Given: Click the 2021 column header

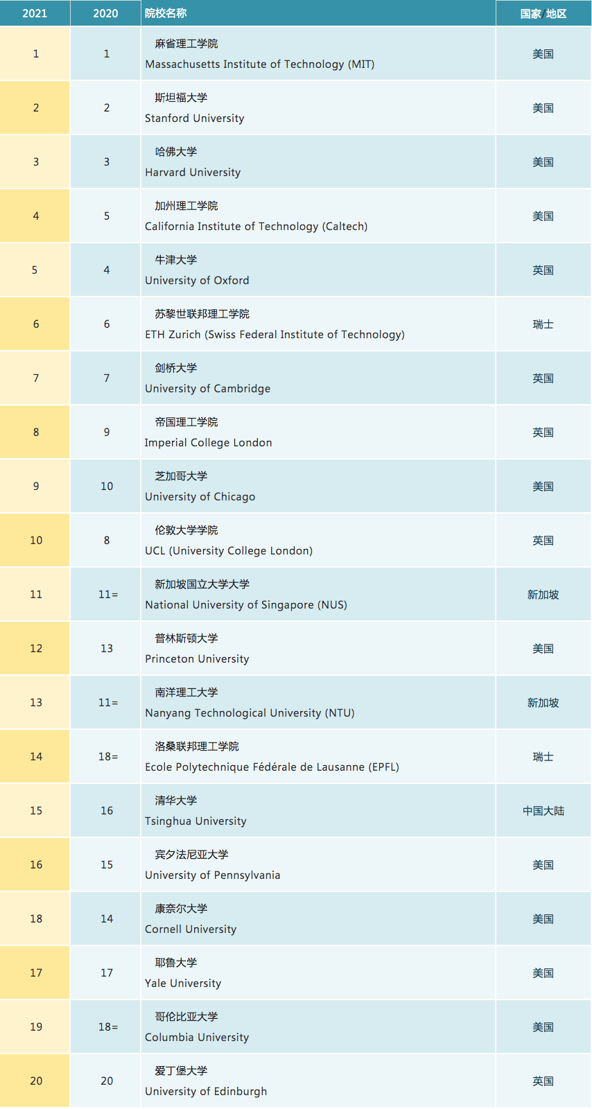Looking at the screenshot, I should tap(35, 13).
